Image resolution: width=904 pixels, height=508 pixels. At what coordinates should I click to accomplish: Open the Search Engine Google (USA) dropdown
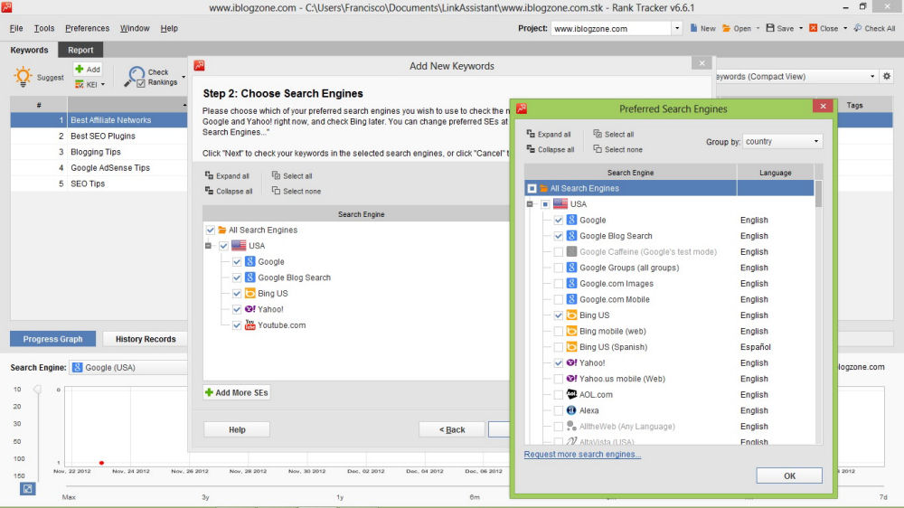tap(129, 367)
